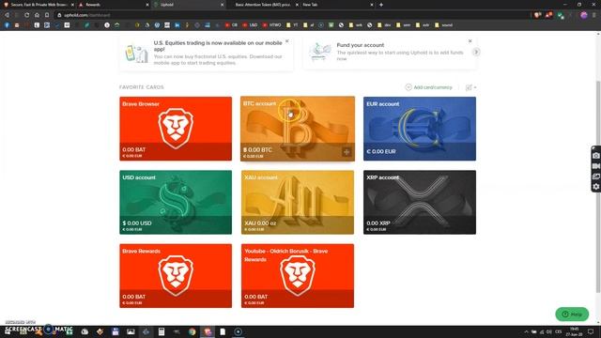Viewport: 601px width, 338px height.
Task: Open the Brave Rewards card
Action: pos(176,275)
